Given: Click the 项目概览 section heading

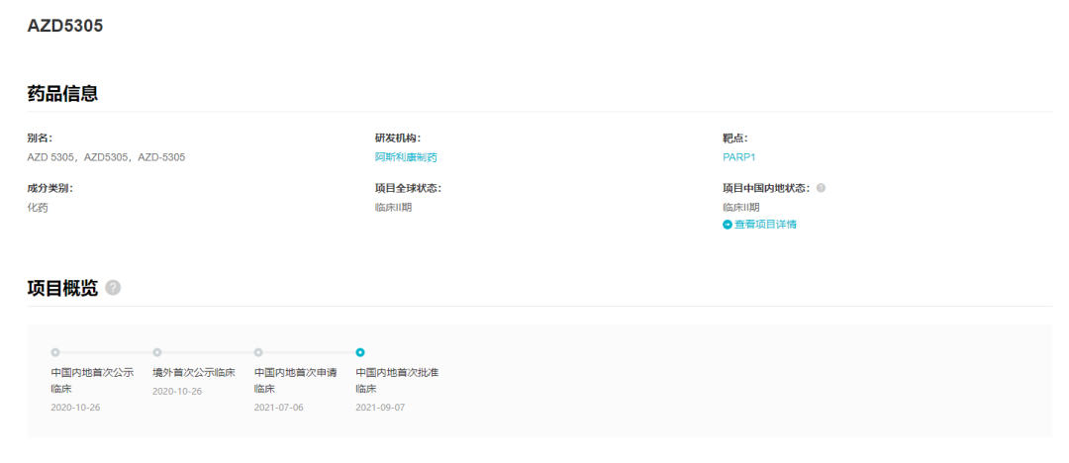Looking at the screenshot, I should click(62, 288).
